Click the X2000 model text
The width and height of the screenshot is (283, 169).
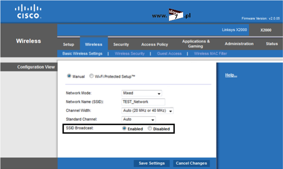(266, 30)
